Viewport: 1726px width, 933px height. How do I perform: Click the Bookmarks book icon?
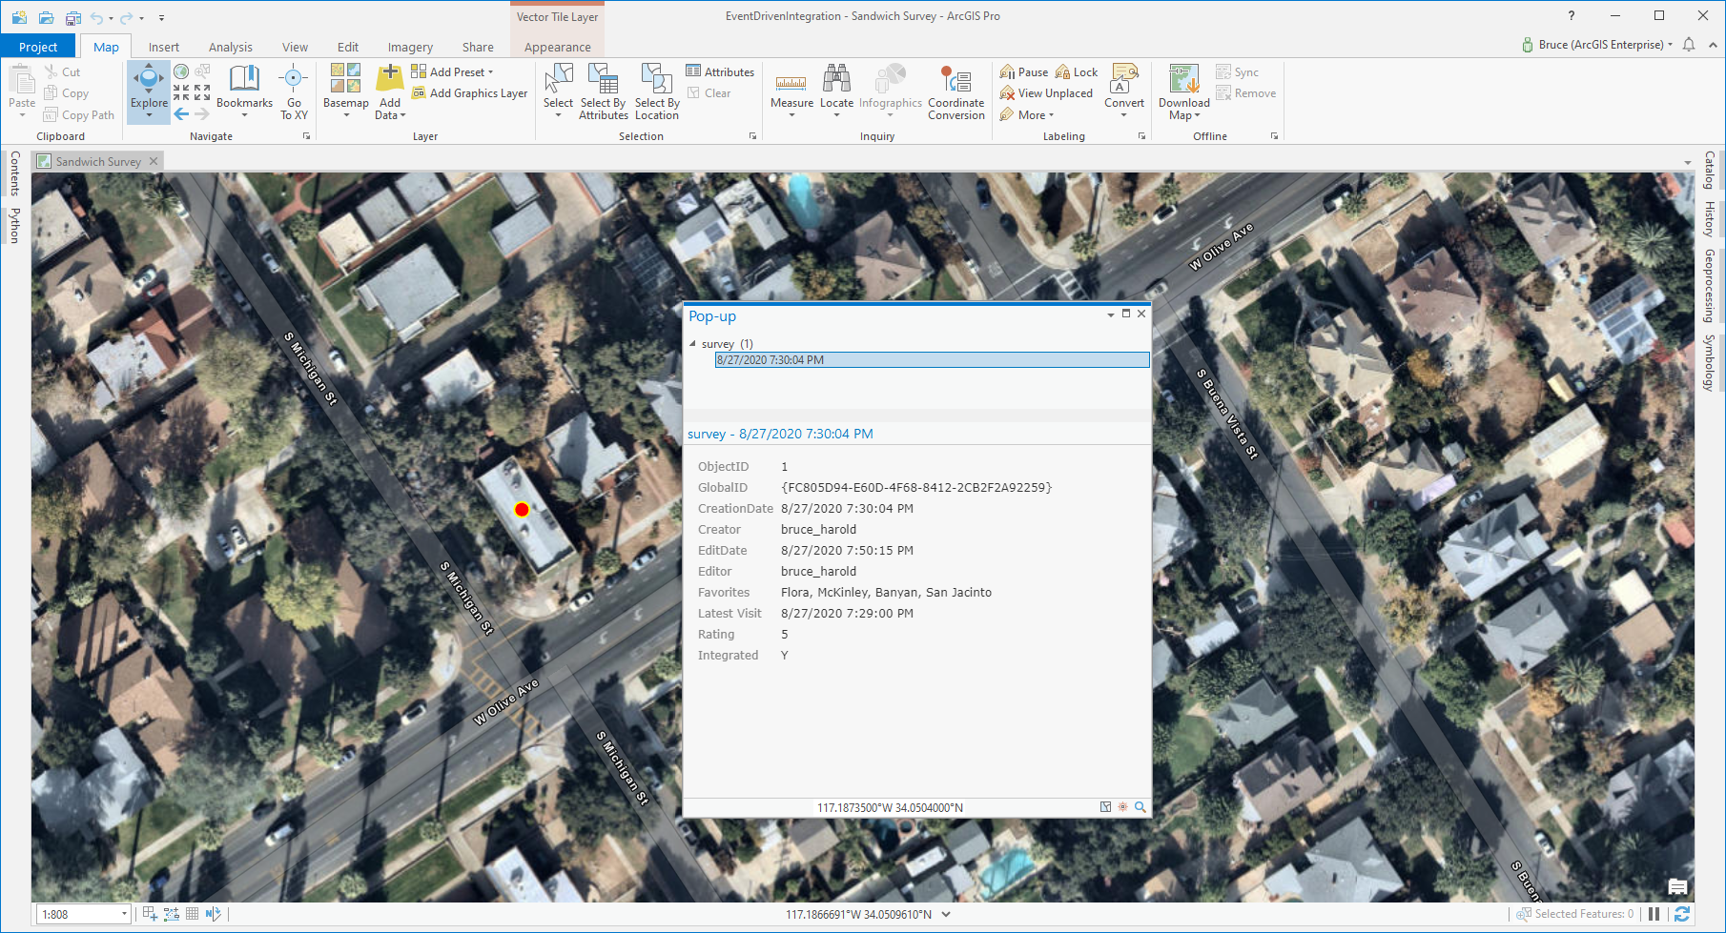pyautogui.click(x=244, y=79)
